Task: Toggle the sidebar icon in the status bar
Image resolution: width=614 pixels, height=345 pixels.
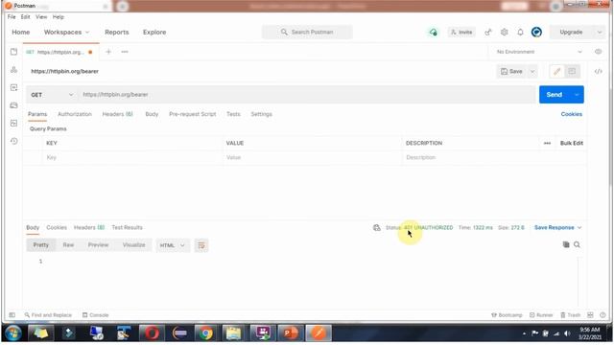Action: [x=12, y=315]
